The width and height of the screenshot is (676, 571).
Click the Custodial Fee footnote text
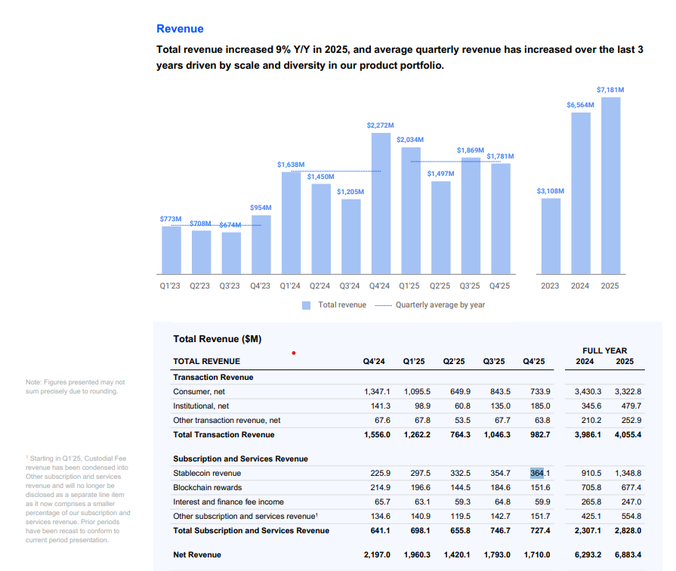(78, 498)
